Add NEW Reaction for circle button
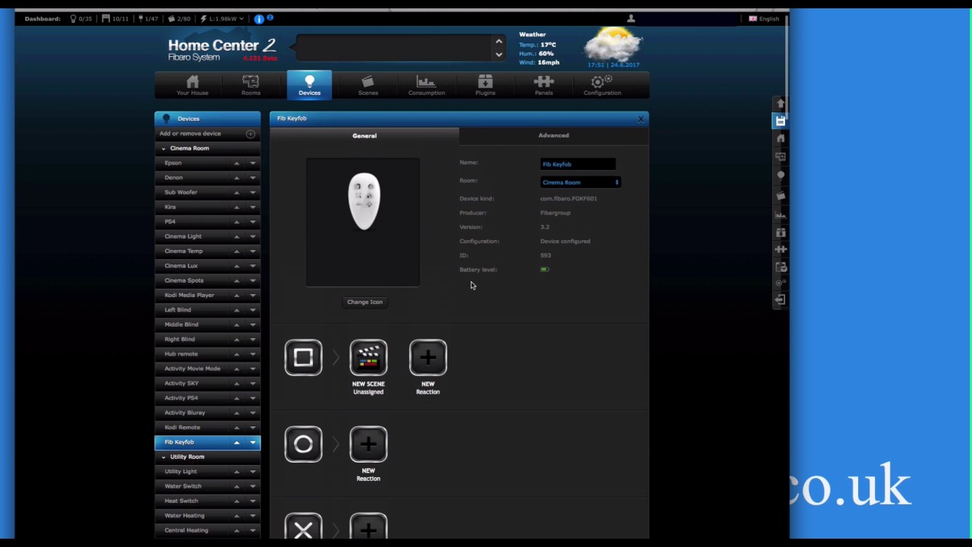The height and width of the screenshot is (547, 972). 368,444
